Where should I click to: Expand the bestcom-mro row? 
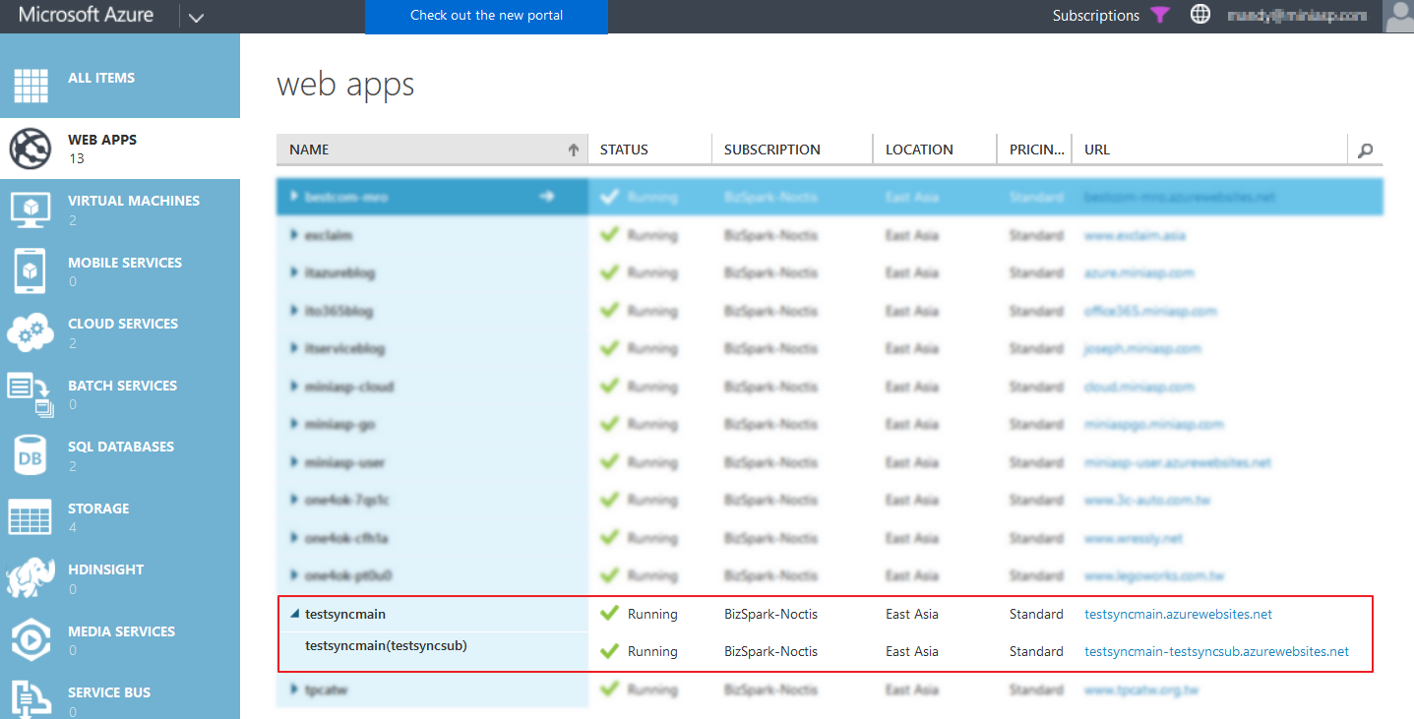294,197
